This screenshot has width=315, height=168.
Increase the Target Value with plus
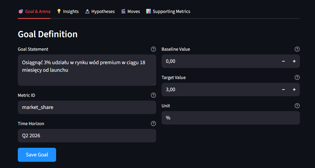point(294,90)
